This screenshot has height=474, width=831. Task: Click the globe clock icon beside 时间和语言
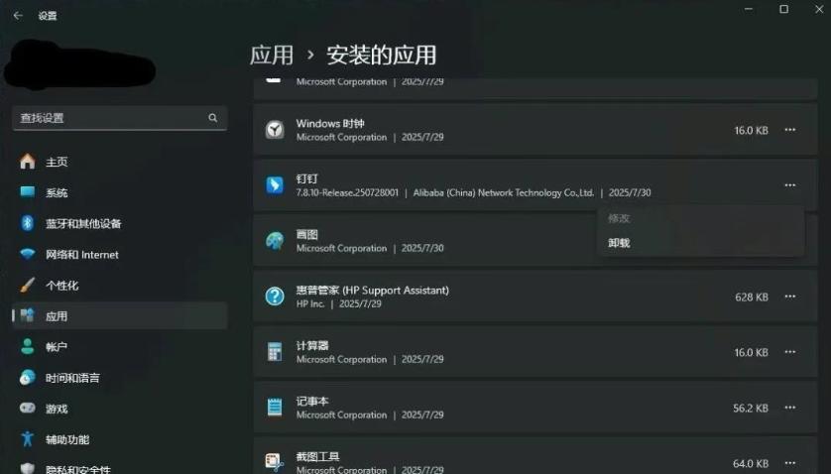pos(28,377)
